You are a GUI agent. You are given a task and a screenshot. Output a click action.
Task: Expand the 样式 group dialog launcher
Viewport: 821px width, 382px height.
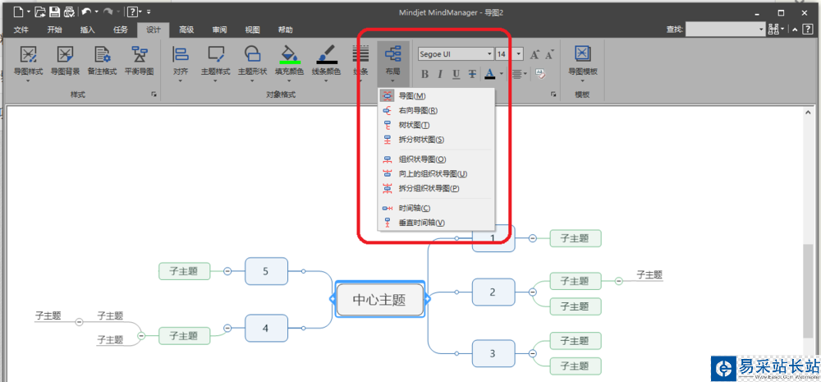point(154,94)
